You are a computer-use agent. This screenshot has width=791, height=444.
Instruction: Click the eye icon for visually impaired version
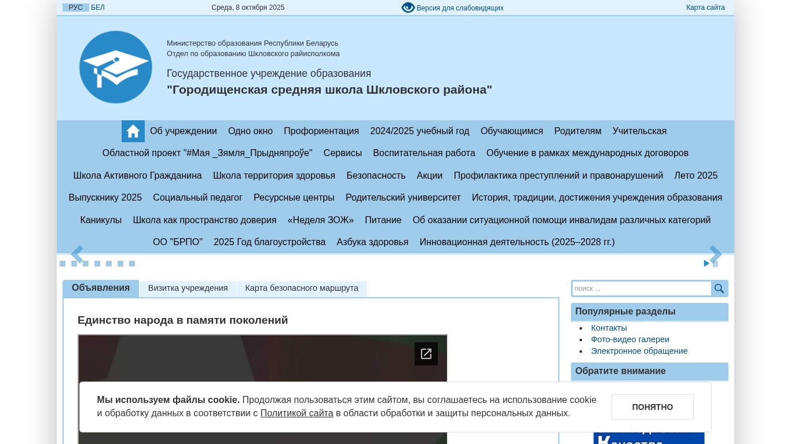point(408,8)
